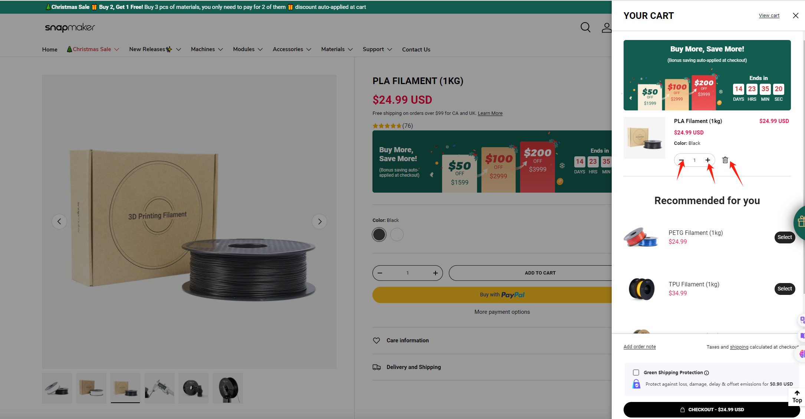Click the Delivery and Shipping truck icon
The image size is (805, 419).
click(x=377, y=367)
